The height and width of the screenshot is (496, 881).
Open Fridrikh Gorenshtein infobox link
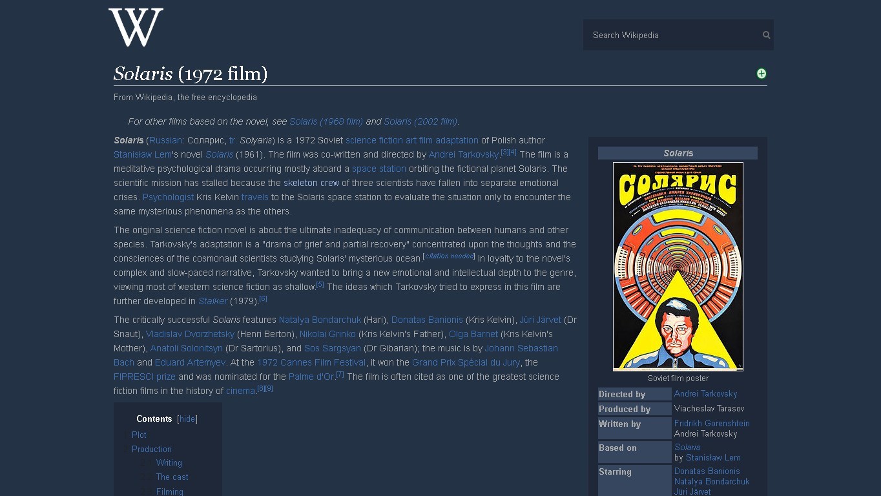pyautogui.click(x=712, y=424)
